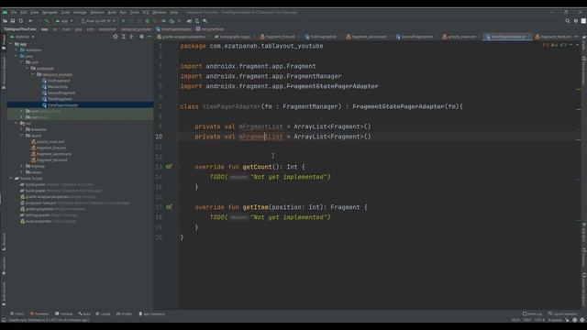Viewport: 587px width, 330px height.
Task: Open the run configuration 'app' dropdown
Action: 64,21
